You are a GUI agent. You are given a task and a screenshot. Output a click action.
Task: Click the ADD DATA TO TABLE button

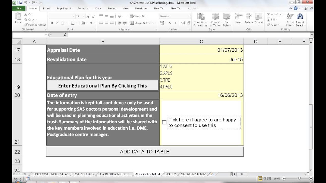click(145, 151)
